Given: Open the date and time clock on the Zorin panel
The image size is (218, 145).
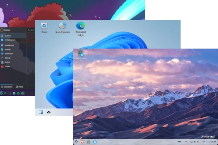Looking at the screenshot, I should (x=209, y=142).
